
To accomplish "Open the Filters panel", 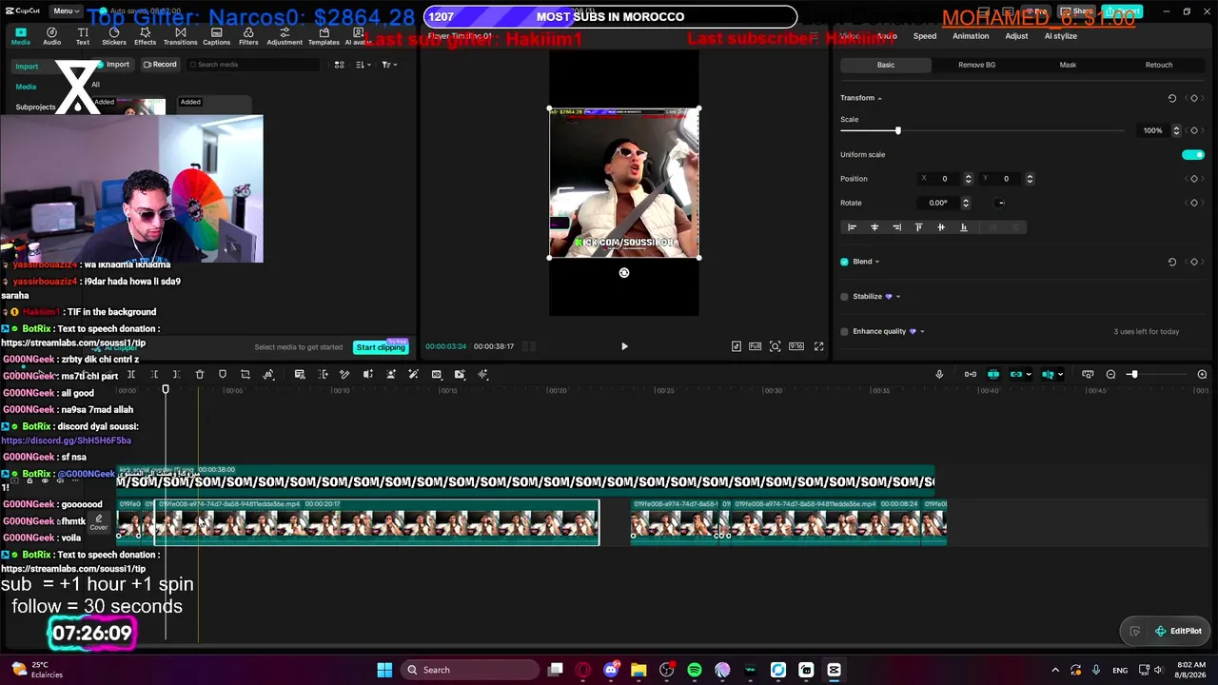I will tap(248, 36).
